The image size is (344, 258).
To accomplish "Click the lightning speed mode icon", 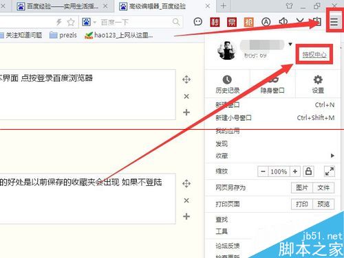I will [x=59, y=22].
